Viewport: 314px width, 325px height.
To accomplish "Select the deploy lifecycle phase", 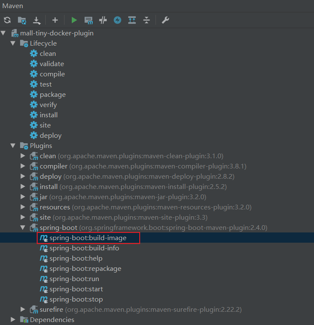I will point(50,135).
